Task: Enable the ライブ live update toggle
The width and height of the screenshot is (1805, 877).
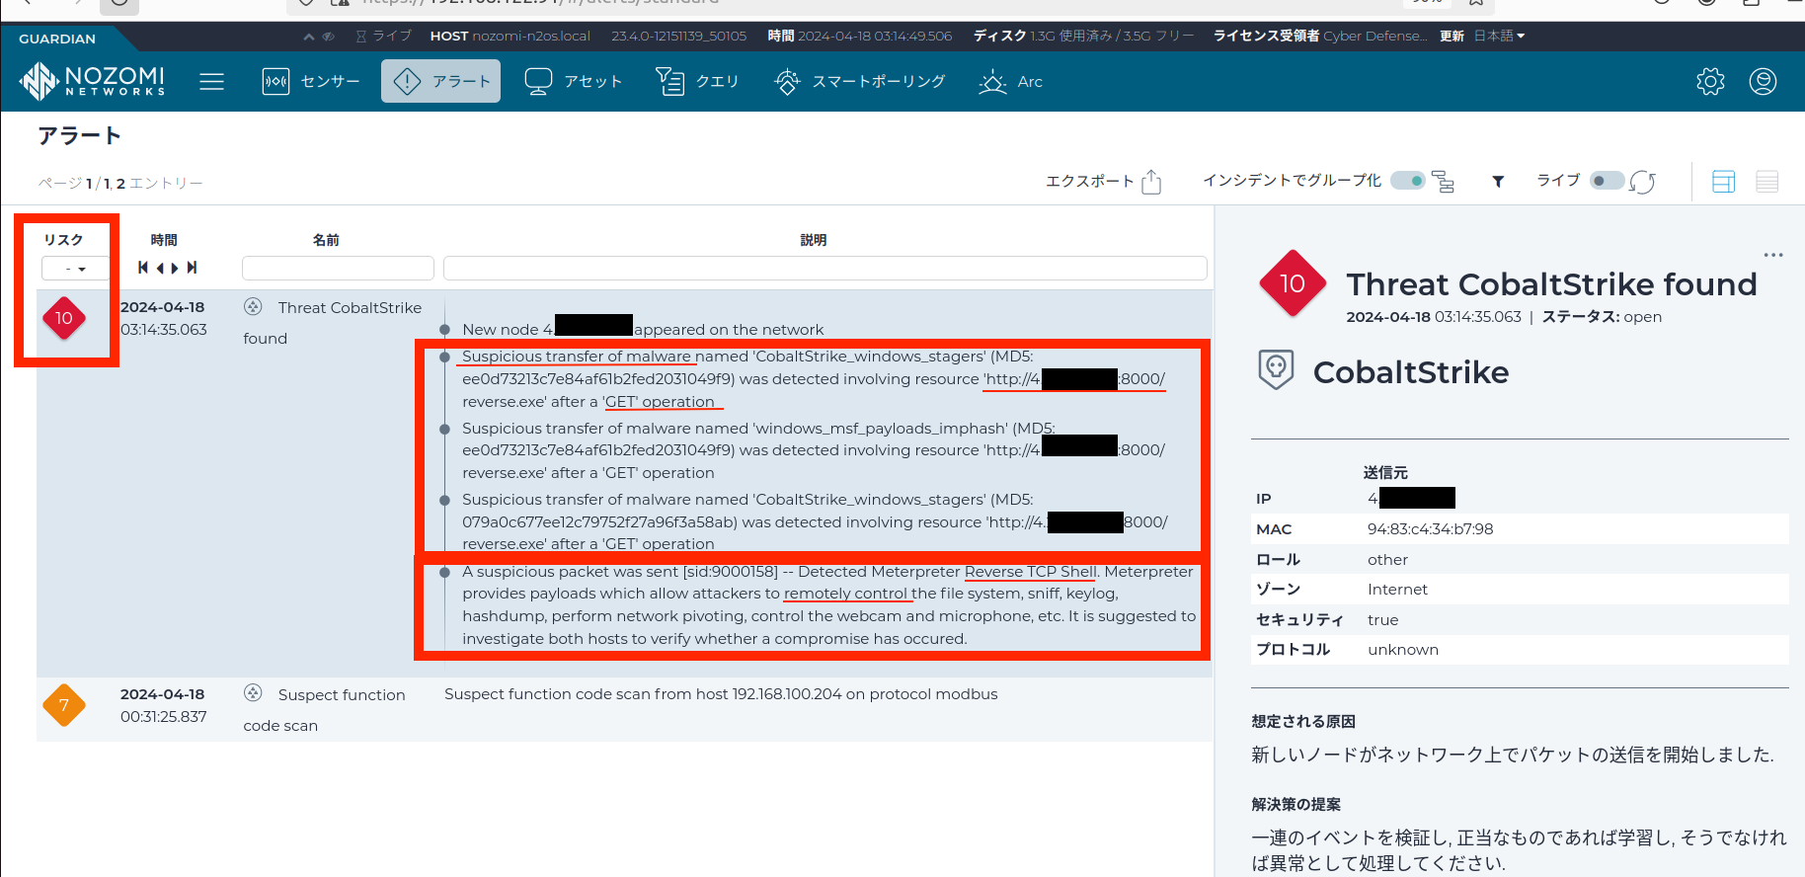Action: pos(1607,181)
